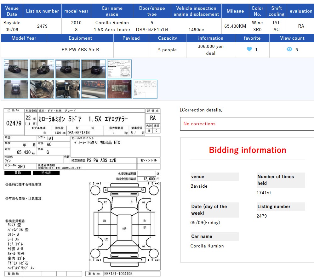The width and height of the screenshot is (314, 278).
Task: Select the '65,430KM' mileage cell
Action: (235, 26)
